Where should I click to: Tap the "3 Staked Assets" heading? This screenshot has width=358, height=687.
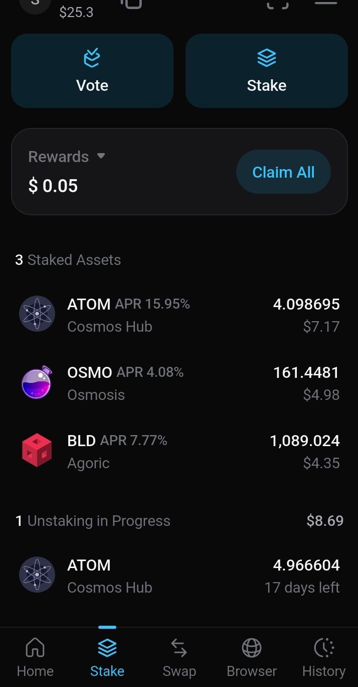tap(68, 260)
